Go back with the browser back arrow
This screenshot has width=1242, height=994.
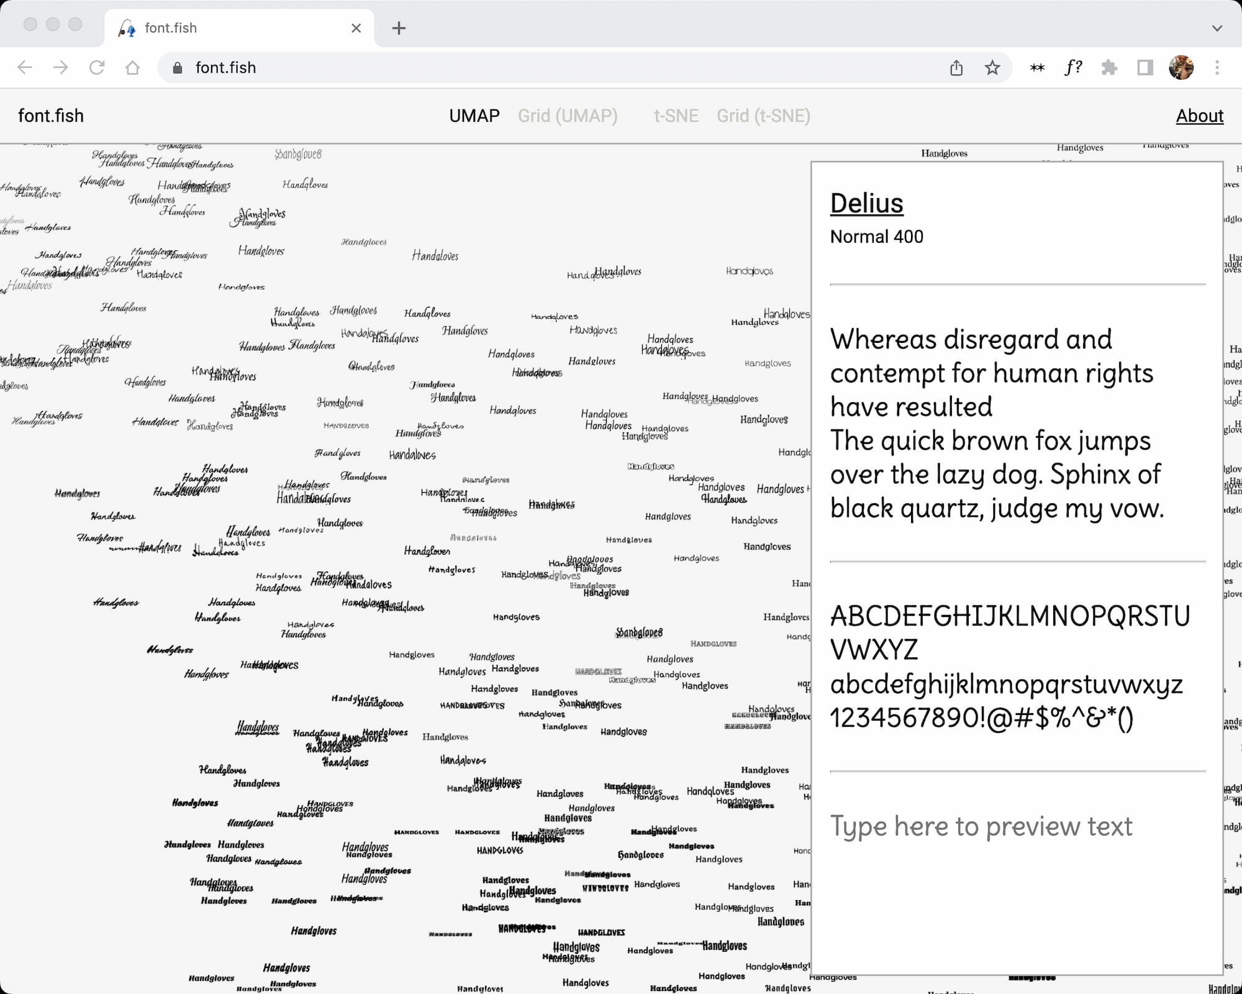pyautogui.click(x=25, y=67)
